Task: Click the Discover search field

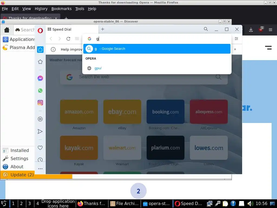Action: pyautogui.click(x=25, y=30)
